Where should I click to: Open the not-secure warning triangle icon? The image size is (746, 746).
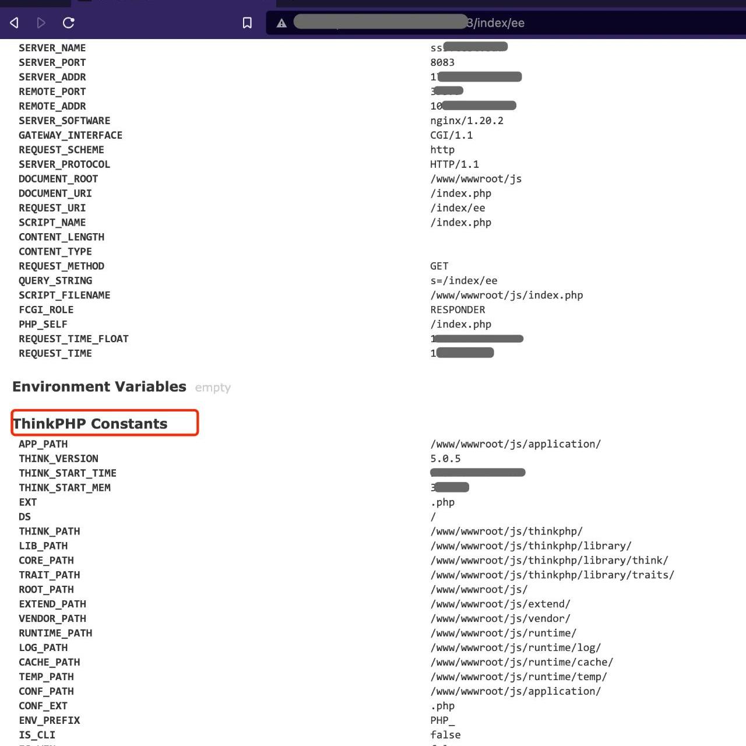pos(281,23)
